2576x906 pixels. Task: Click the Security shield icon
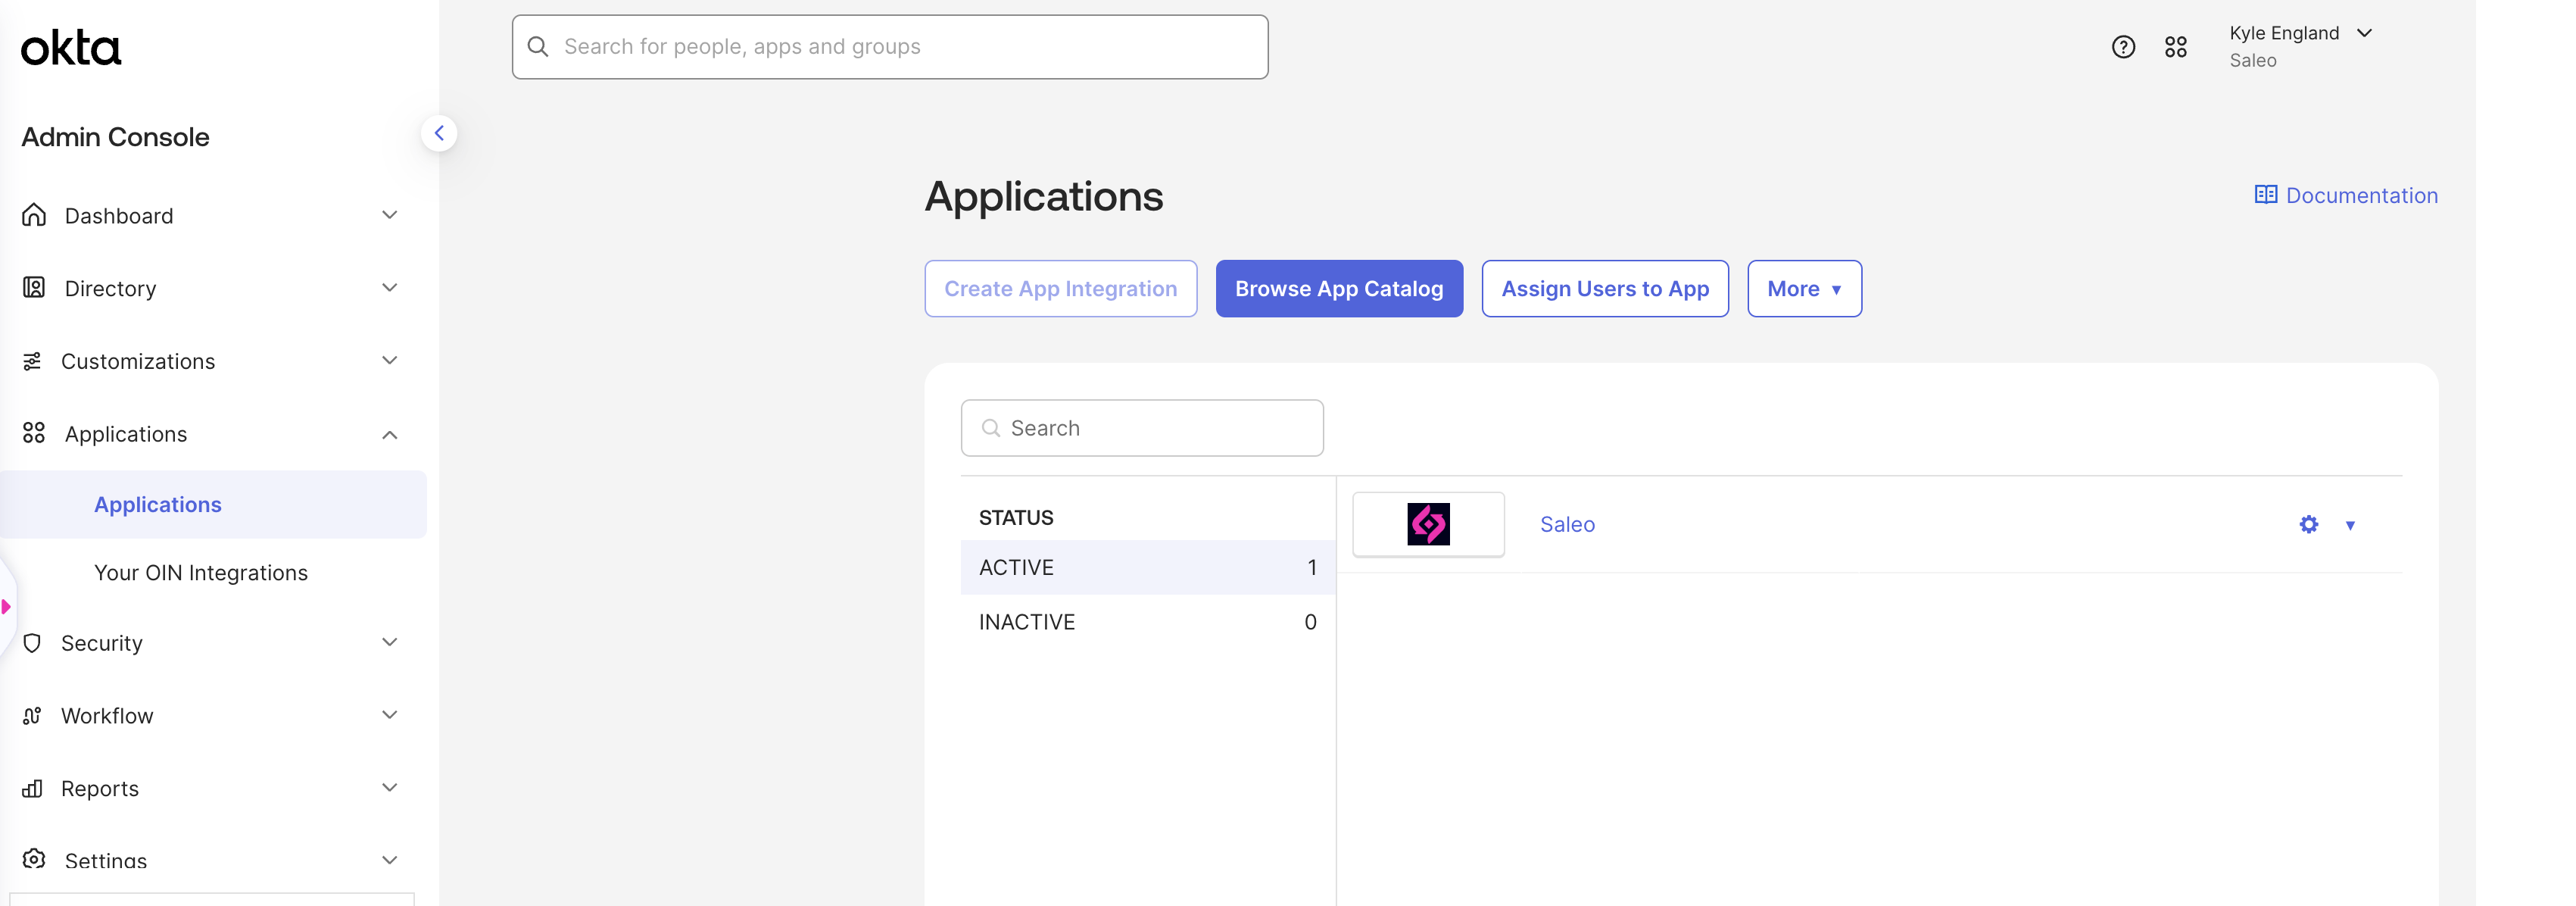[32, 643]
